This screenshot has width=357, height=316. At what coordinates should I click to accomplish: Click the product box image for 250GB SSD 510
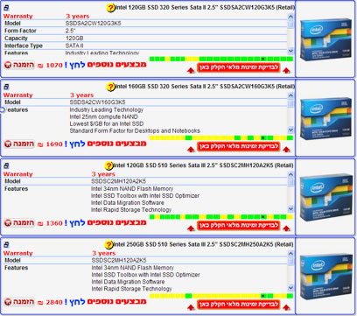(325, 277)
